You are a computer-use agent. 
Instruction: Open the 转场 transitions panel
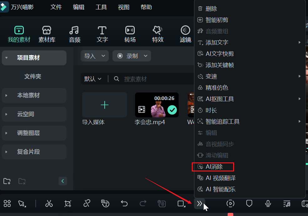pos(130,34)
